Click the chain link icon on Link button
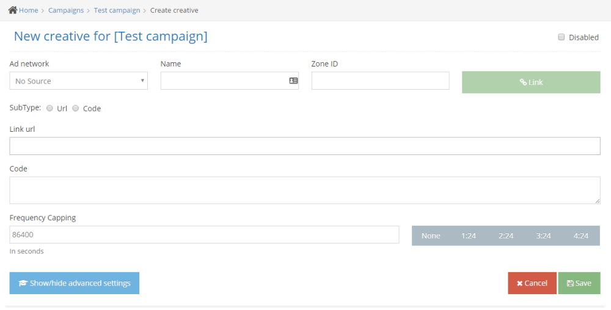Image resolution: width=611 pixels, height=310 pixels. pos(524,82)
